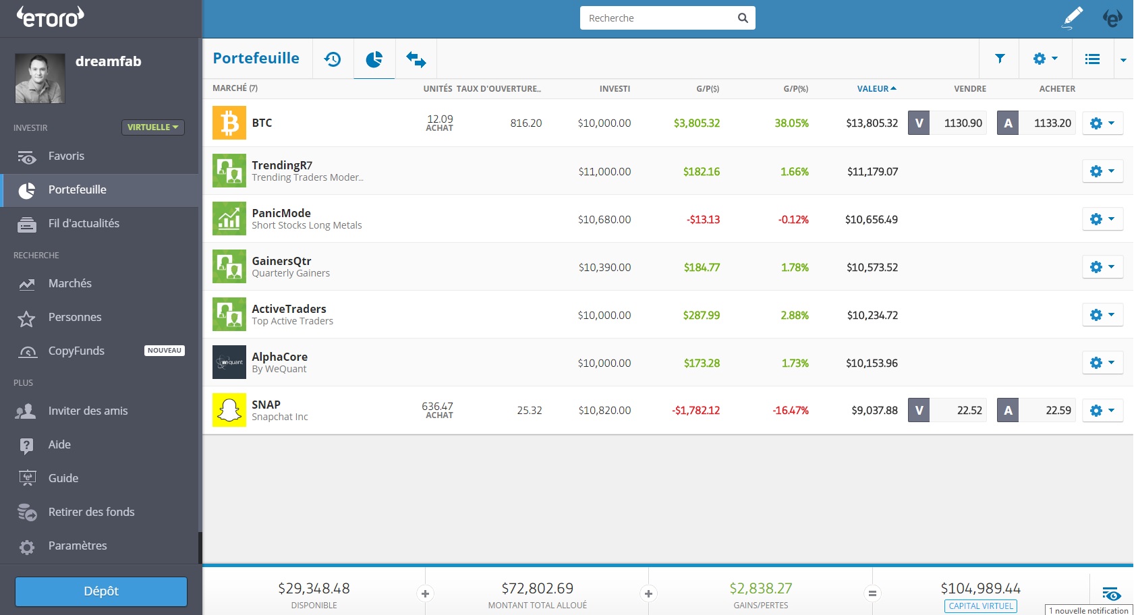This screenshot has width=1136, height=615.
Task: Select the pie chart portfolio view icon
Action: (x=374, y=59)
